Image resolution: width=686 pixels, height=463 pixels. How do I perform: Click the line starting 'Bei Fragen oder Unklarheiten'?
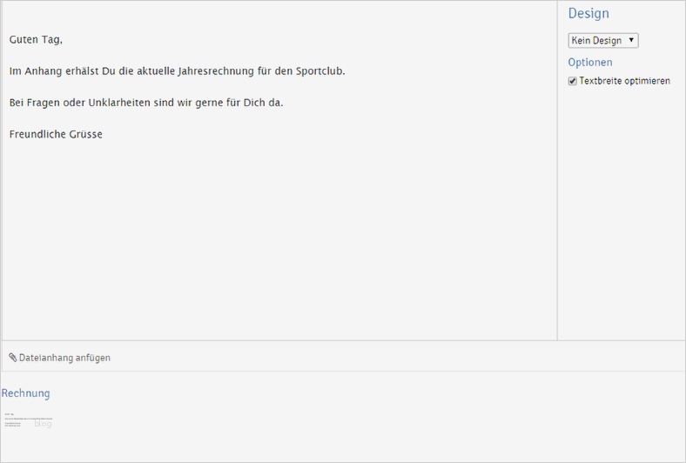pos(146,103)
